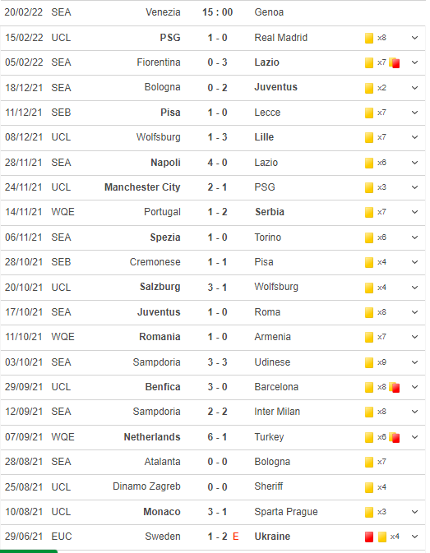Viewport: 430px width, 553px height.
Task: Click the red card icon in Sweden vs Ukraine row
Action: [x=369, y=537]
